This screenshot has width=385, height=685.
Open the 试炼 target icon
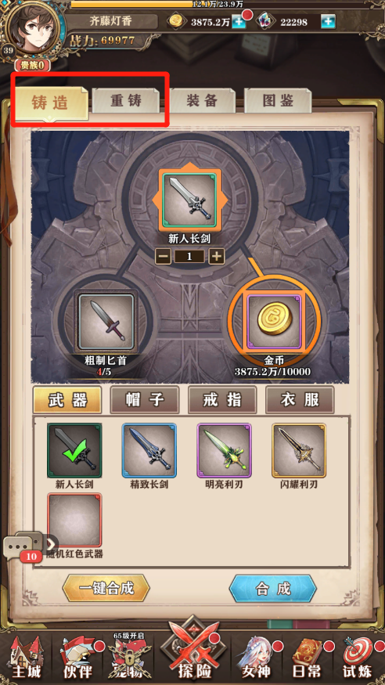click(358, 659)
